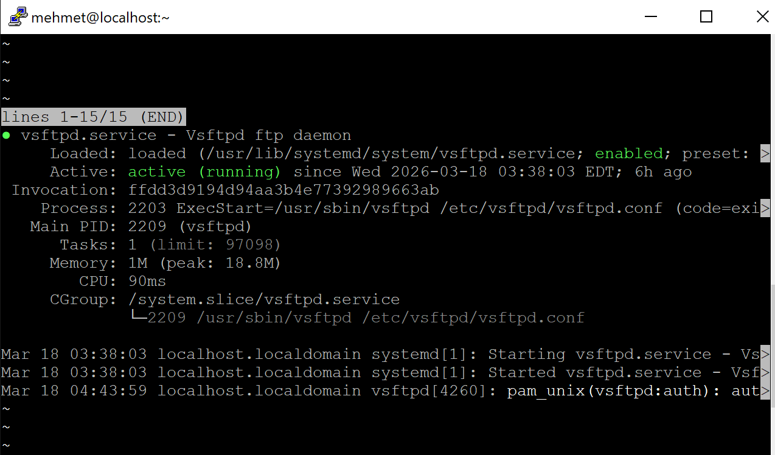Click the "mehmet@localhost:~" window title text
This screenshot has height=455, width=775.
(x=100, y=18)
